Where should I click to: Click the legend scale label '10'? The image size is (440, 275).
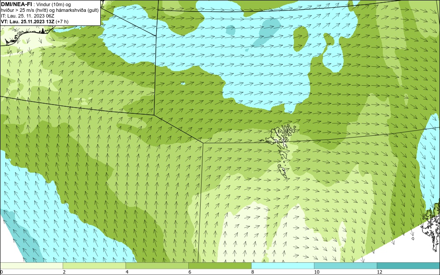(317, 272)
